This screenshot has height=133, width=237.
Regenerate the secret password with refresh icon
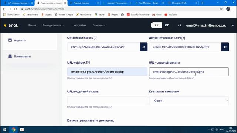click(x=144, y=47)
